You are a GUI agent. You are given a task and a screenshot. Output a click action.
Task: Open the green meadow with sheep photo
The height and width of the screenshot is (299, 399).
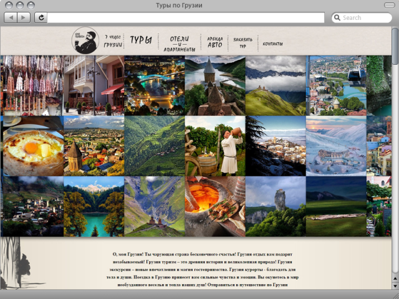336,206
